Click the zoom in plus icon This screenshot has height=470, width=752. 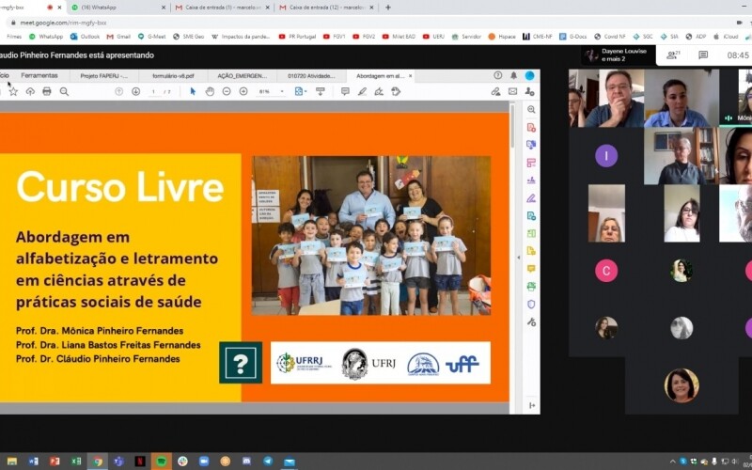pyautogui.click(x=243, y=91)
